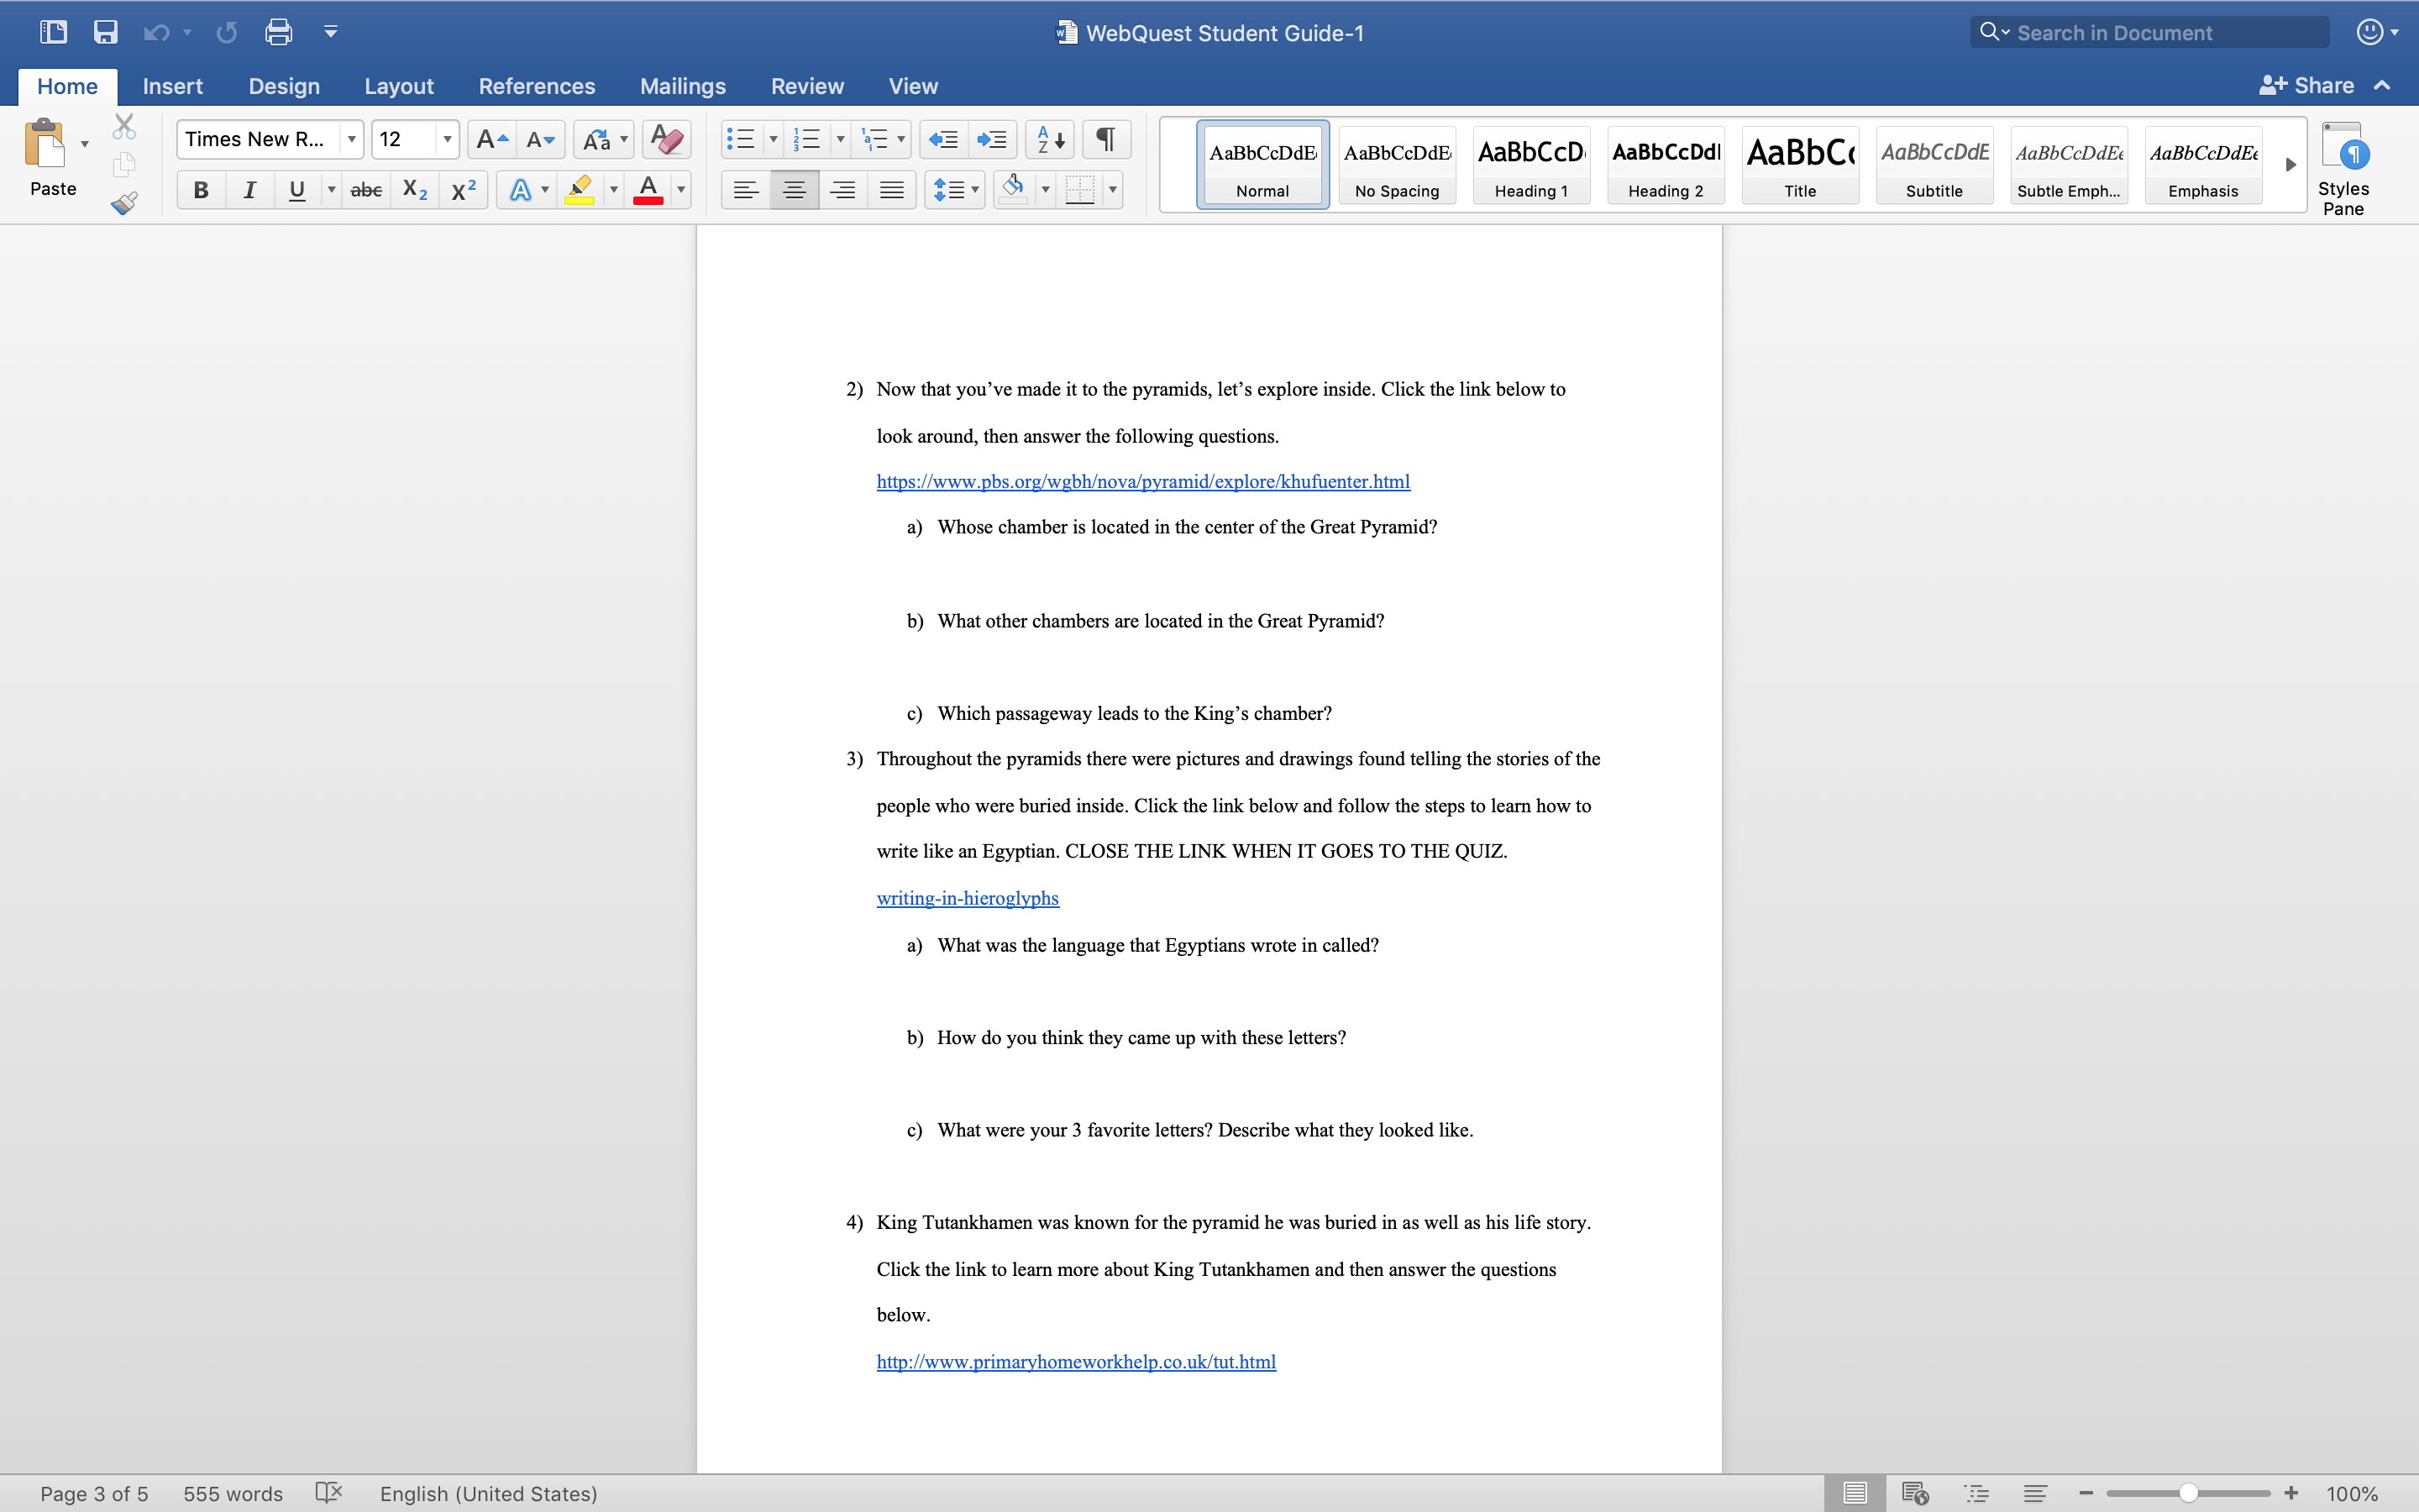Switch to the References tab

coord(537,86)
